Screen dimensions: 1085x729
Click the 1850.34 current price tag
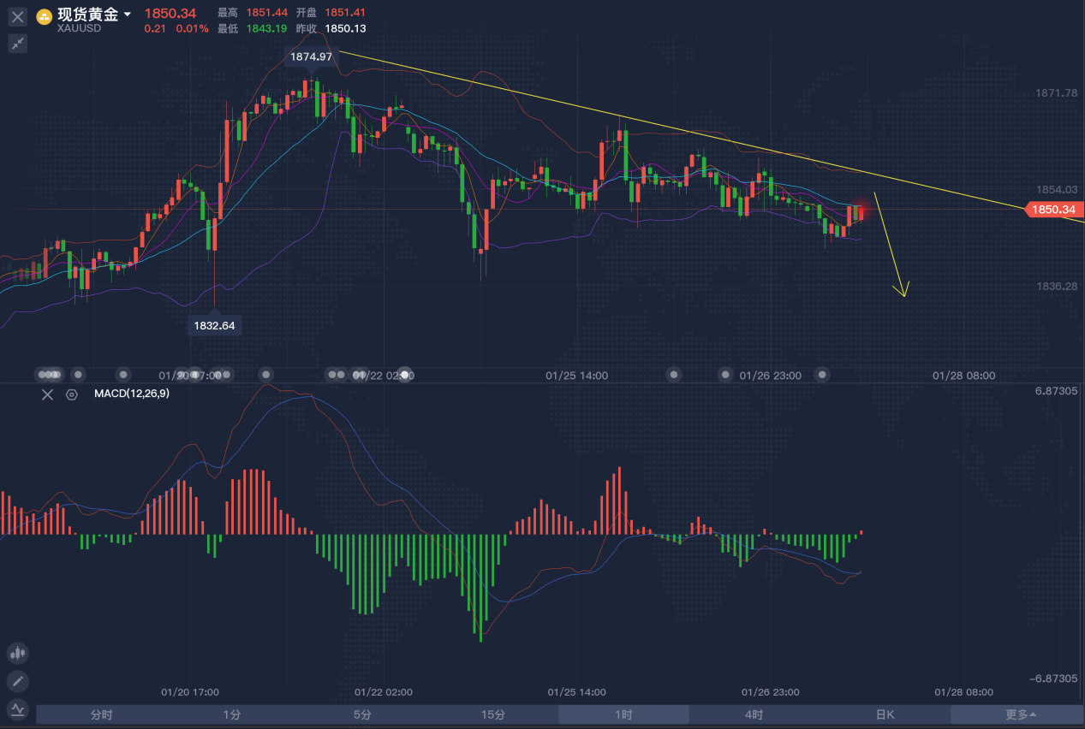coord(1054,210)
